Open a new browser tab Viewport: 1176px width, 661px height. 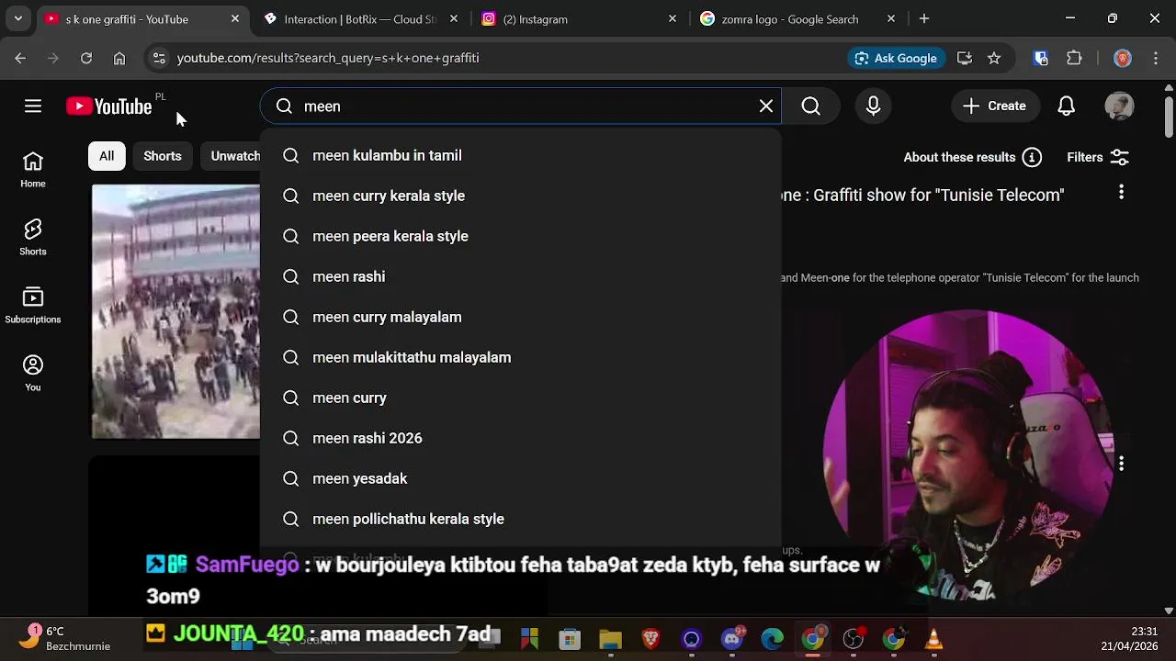924,18
